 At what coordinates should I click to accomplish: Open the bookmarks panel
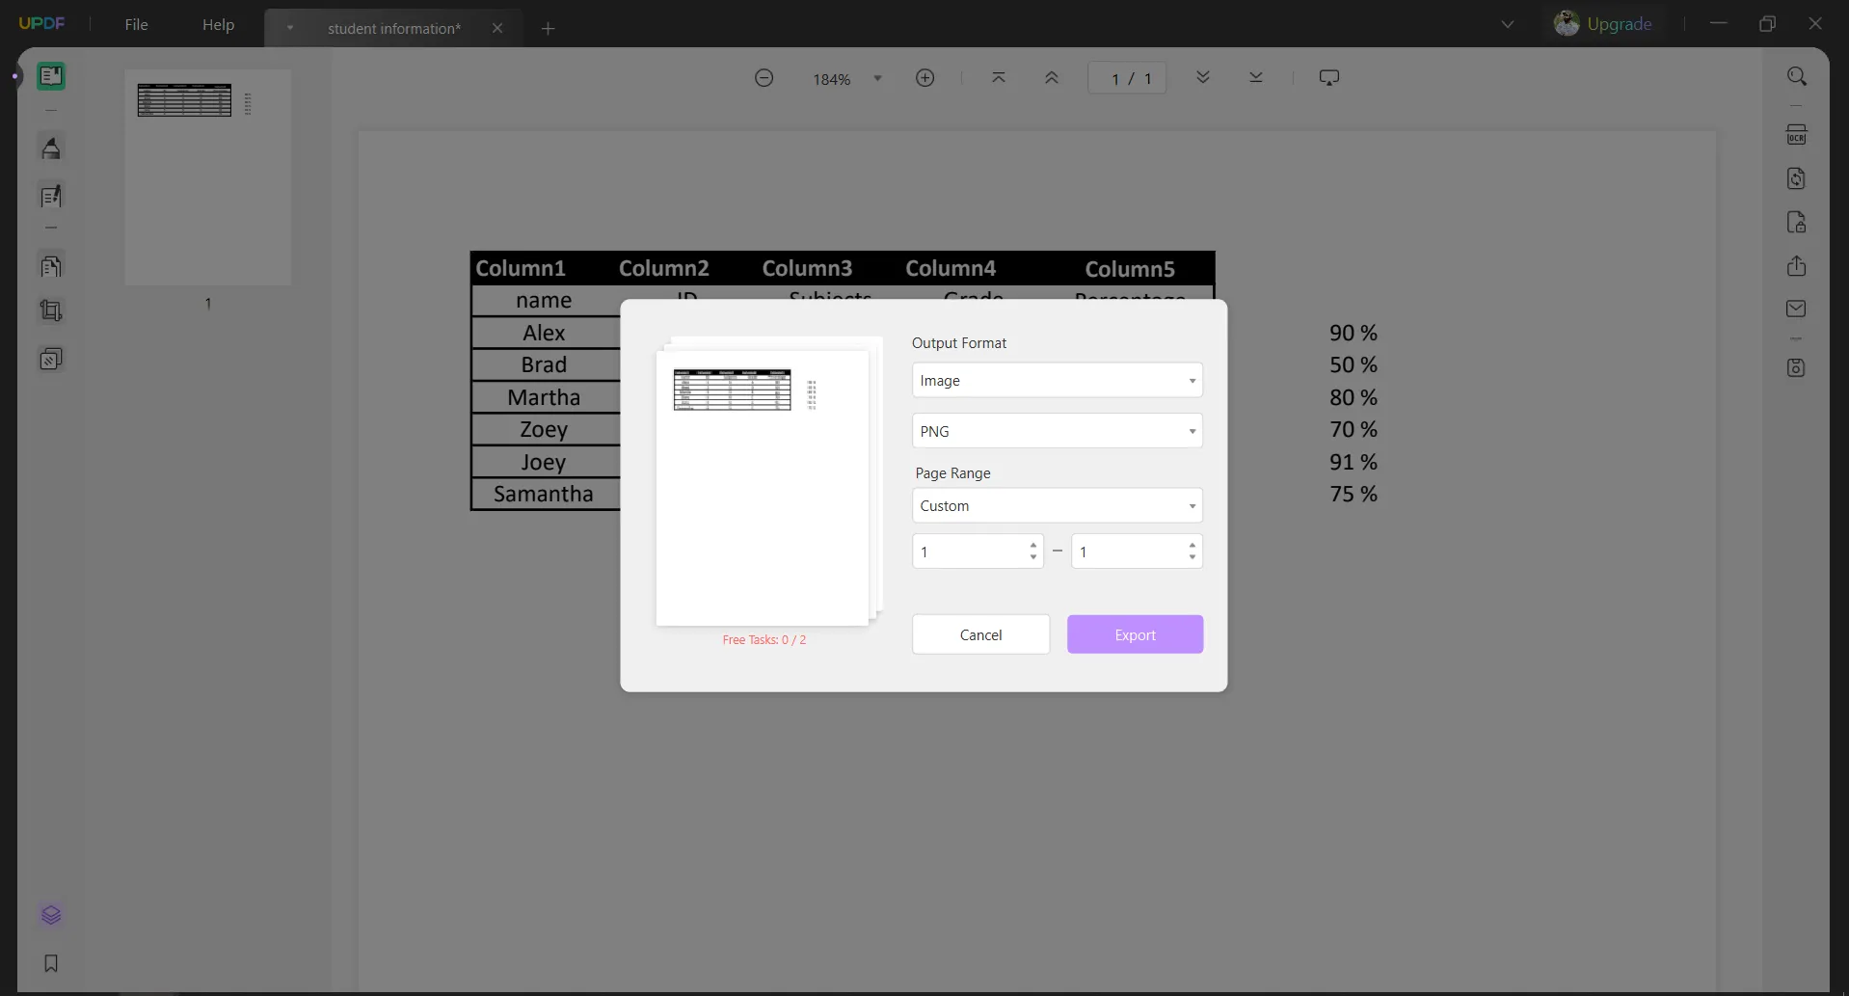point(51,964)
